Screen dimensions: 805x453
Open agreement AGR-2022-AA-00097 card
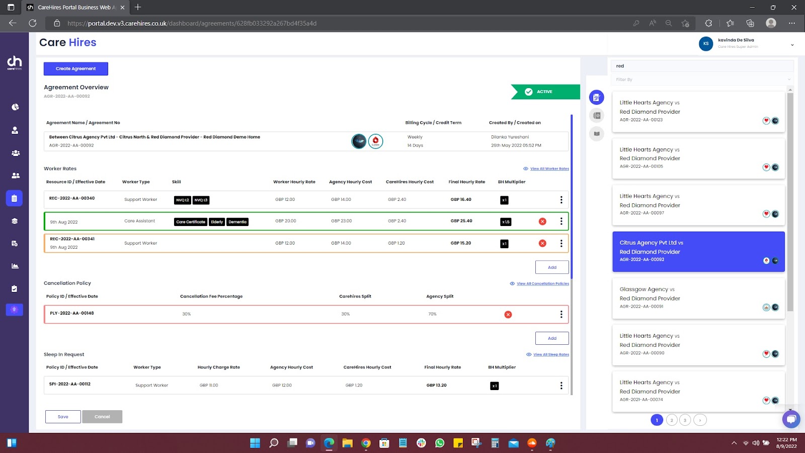(698, 205)
